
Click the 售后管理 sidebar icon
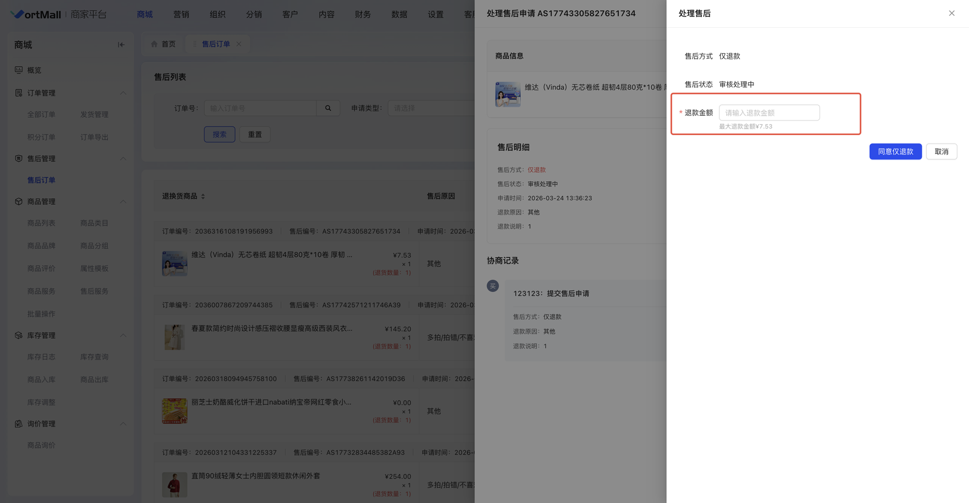pyautogui.click(x=19, y=159)
